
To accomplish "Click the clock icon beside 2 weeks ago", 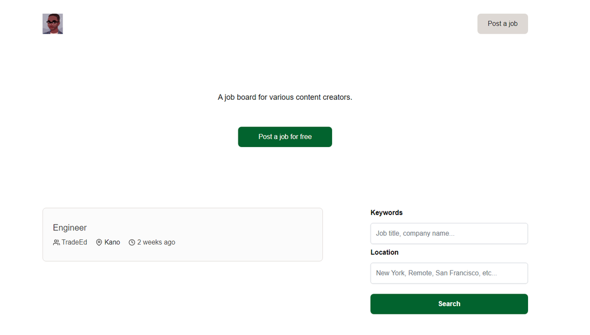I will pos(132,242).
